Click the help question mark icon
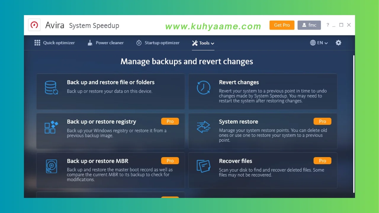 tap(328, 25)
